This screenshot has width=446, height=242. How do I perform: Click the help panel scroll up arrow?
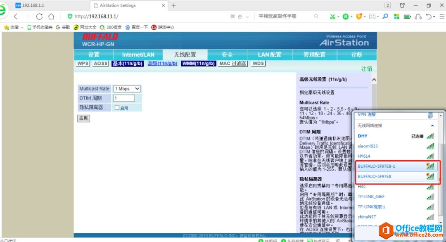tap(374, 80)
